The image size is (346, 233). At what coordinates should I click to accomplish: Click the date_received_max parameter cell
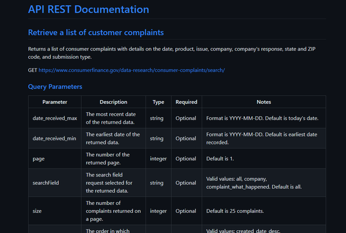click(55, 118)
